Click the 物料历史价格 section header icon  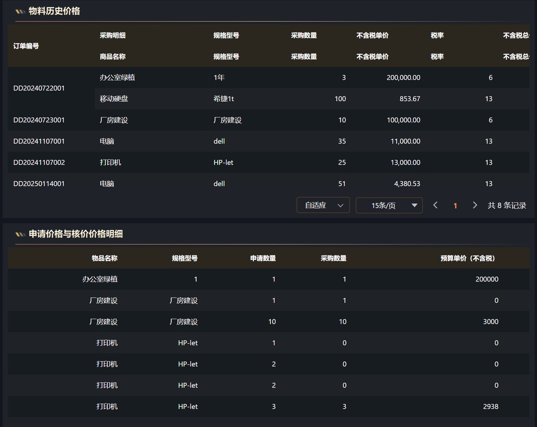[x=20, y=11]
